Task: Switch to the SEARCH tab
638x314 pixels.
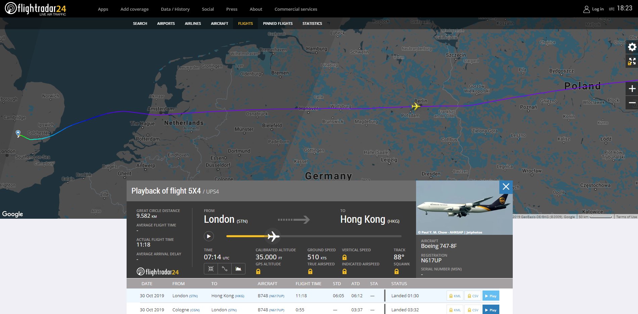Action: (140, 23)
